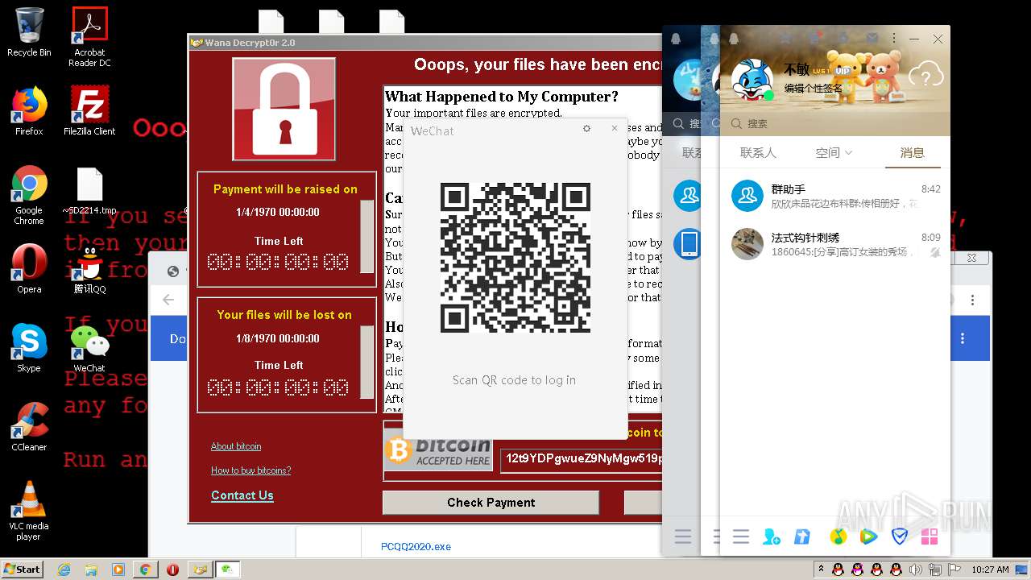Launch 腾讯QQ desktop shortcut
Viewport: 1031px width, 580px height.
tap(89, 270)
